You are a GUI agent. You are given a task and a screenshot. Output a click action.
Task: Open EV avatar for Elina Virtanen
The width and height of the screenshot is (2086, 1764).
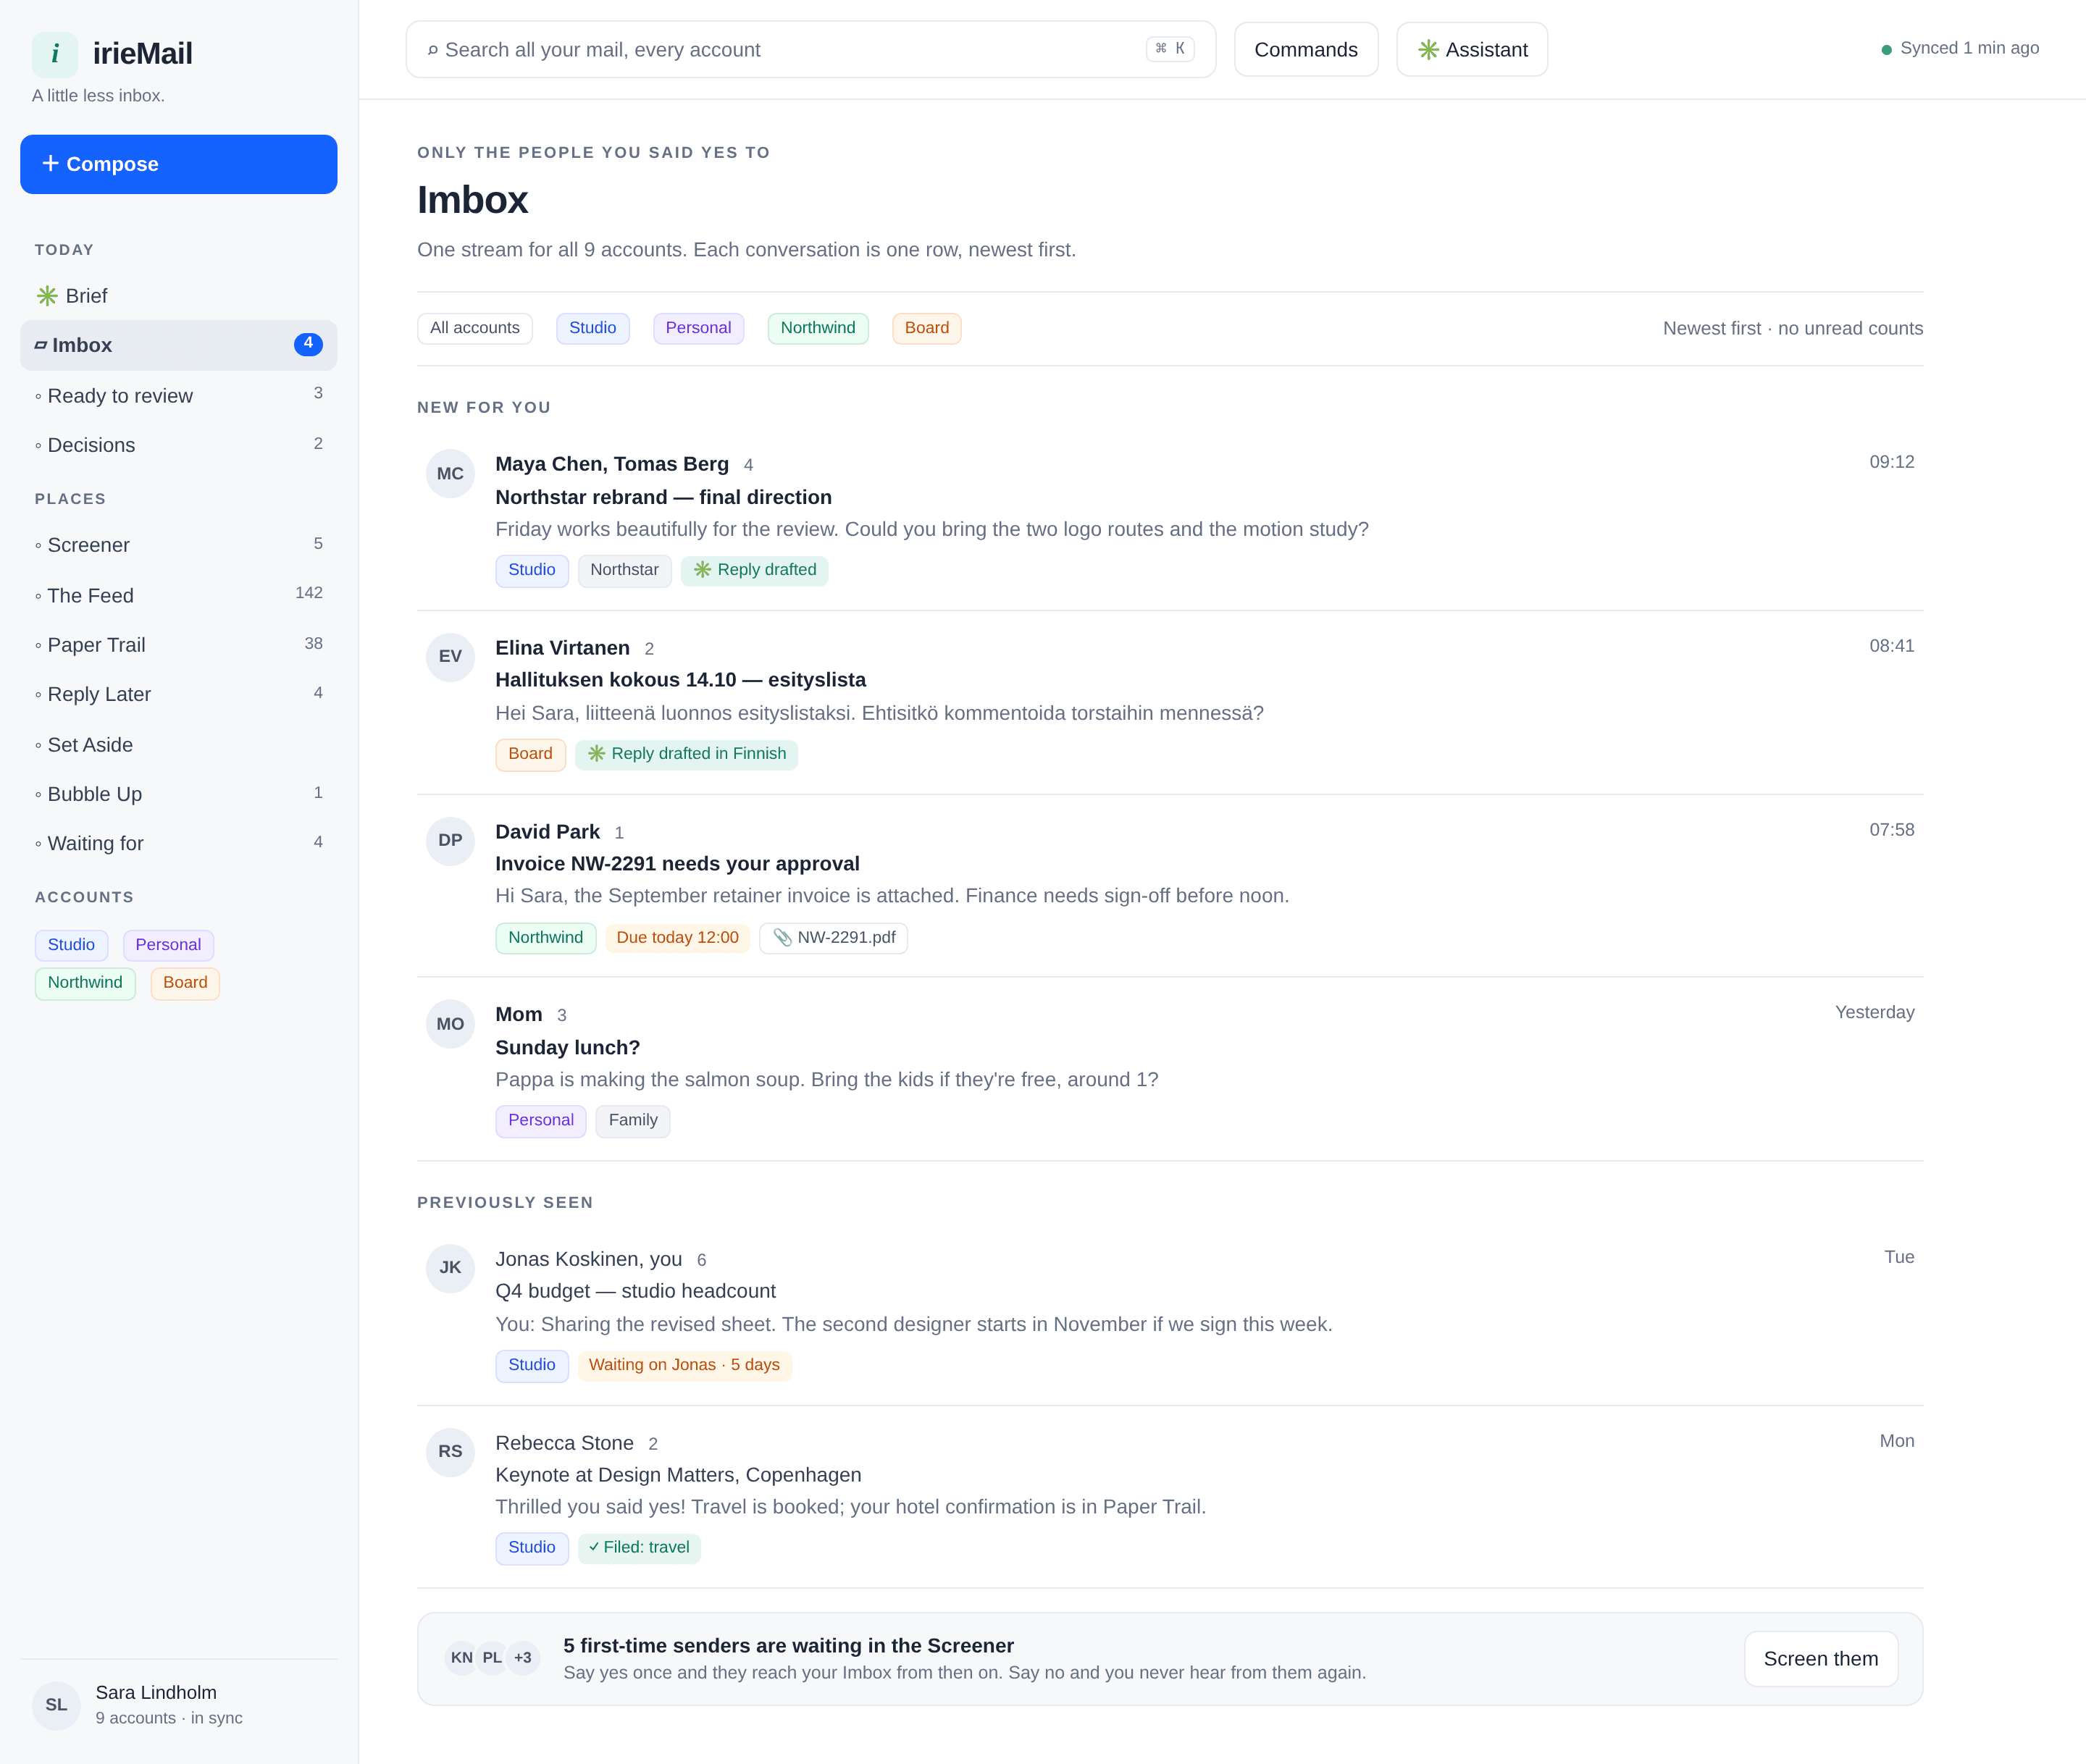[450, 657]
